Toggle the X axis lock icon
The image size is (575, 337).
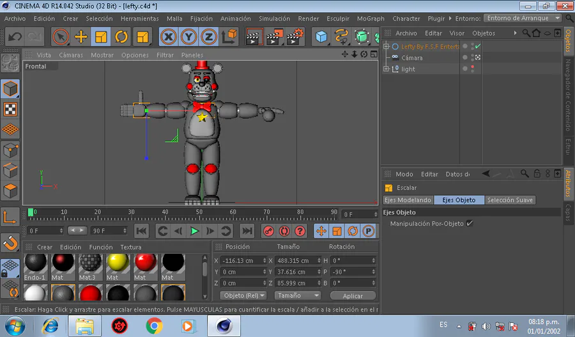pos(169,37)
